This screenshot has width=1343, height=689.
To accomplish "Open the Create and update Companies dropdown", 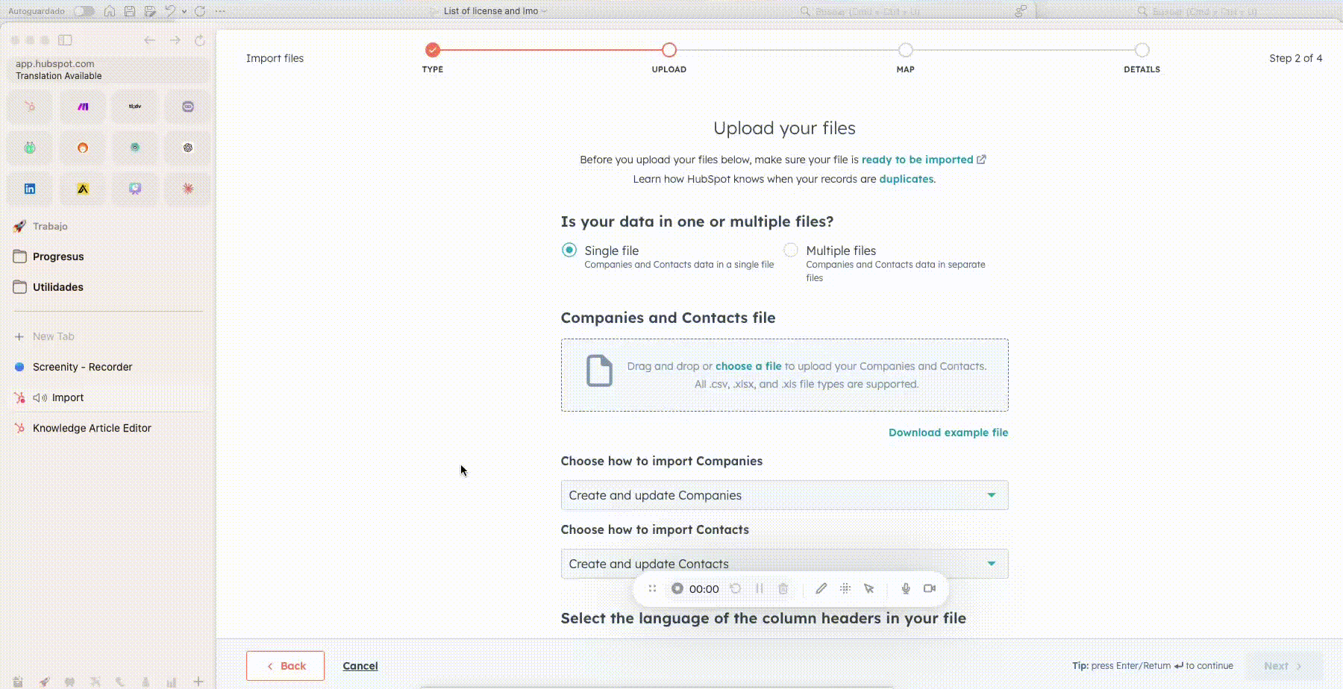I will (783, 494).
